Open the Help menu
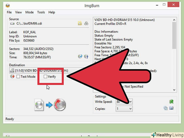The height and width of the screenshot is (138, 184). coord(52,12)
